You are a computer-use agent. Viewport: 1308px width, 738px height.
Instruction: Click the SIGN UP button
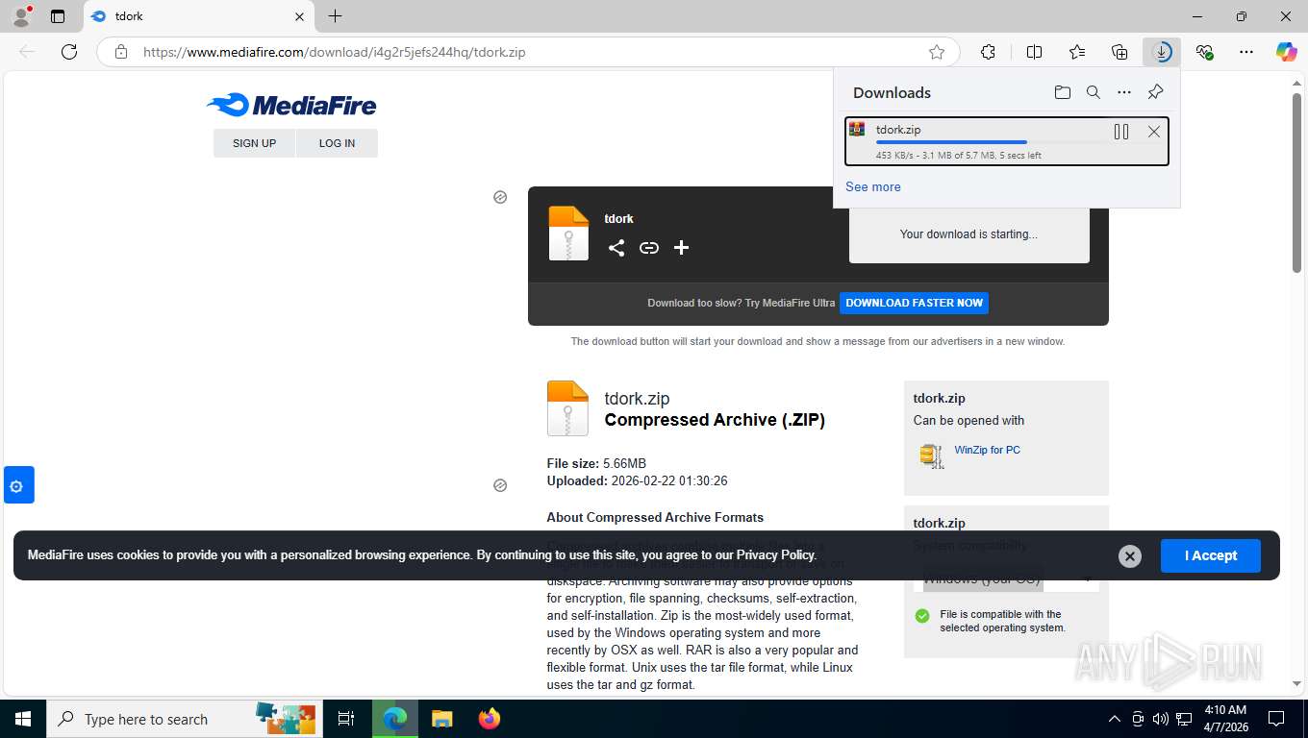(x=254, y=143)
